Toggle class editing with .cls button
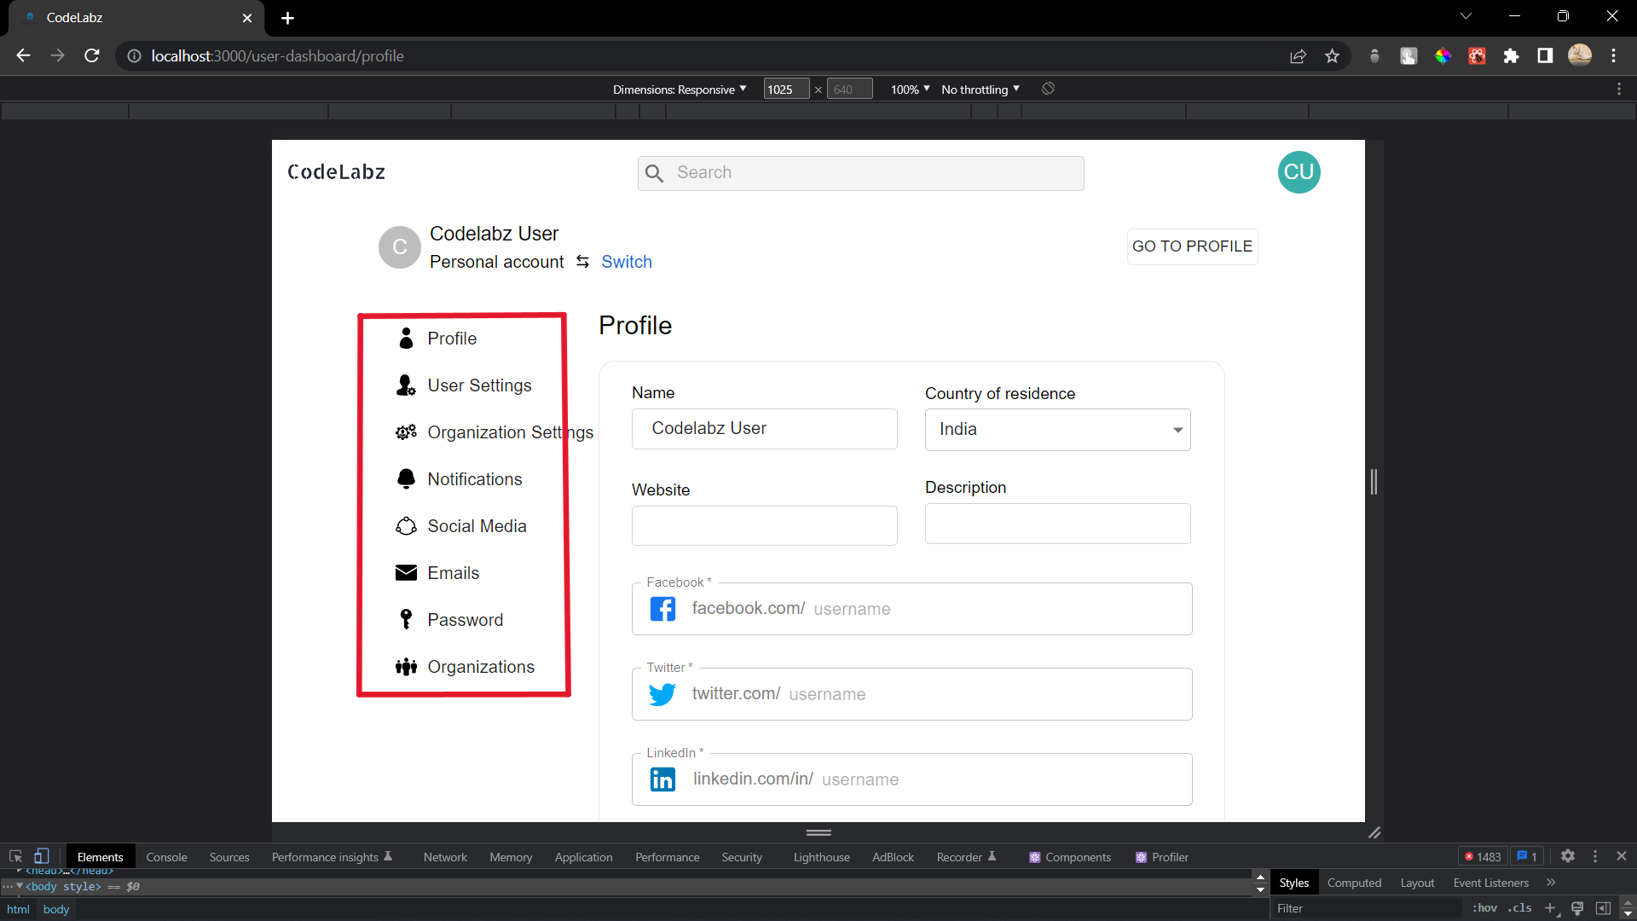 (1521, 907)
